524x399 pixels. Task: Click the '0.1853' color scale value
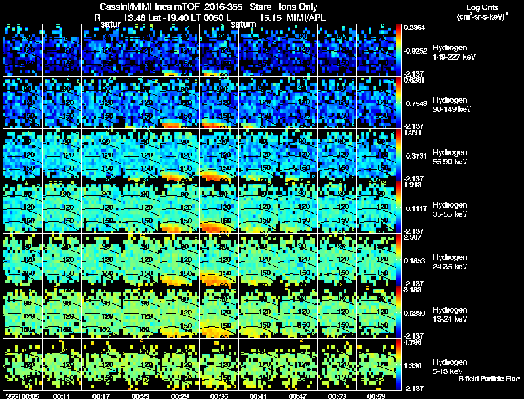point(415,261)
